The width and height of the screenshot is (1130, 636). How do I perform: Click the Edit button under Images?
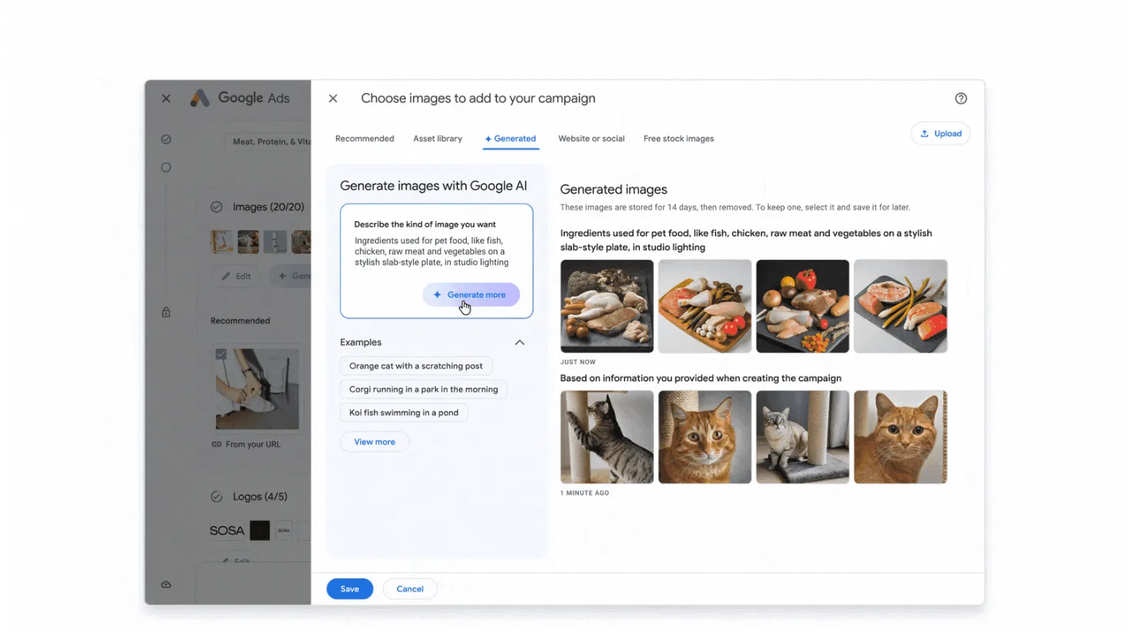click(x=237, y=276)
